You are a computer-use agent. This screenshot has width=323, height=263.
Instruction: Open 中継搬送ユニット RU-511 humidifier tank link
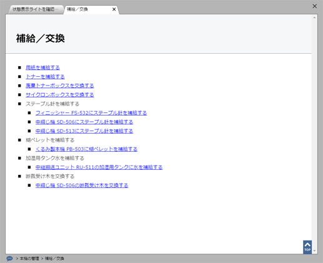tap(99, 167)
